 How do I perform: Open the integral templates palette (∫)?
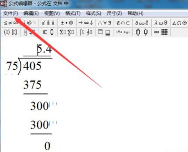coord(86,32)
